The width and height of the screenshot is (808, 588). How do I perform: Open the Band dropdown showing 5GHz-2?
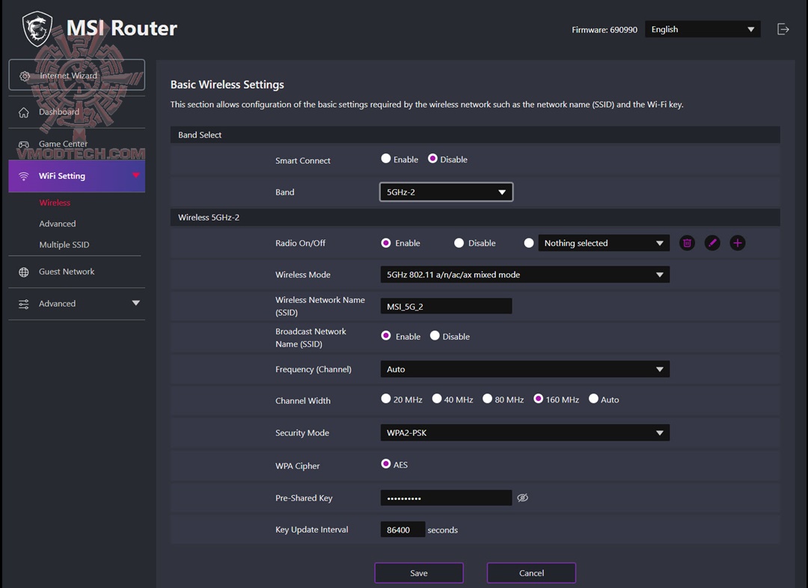coord(446,192)
